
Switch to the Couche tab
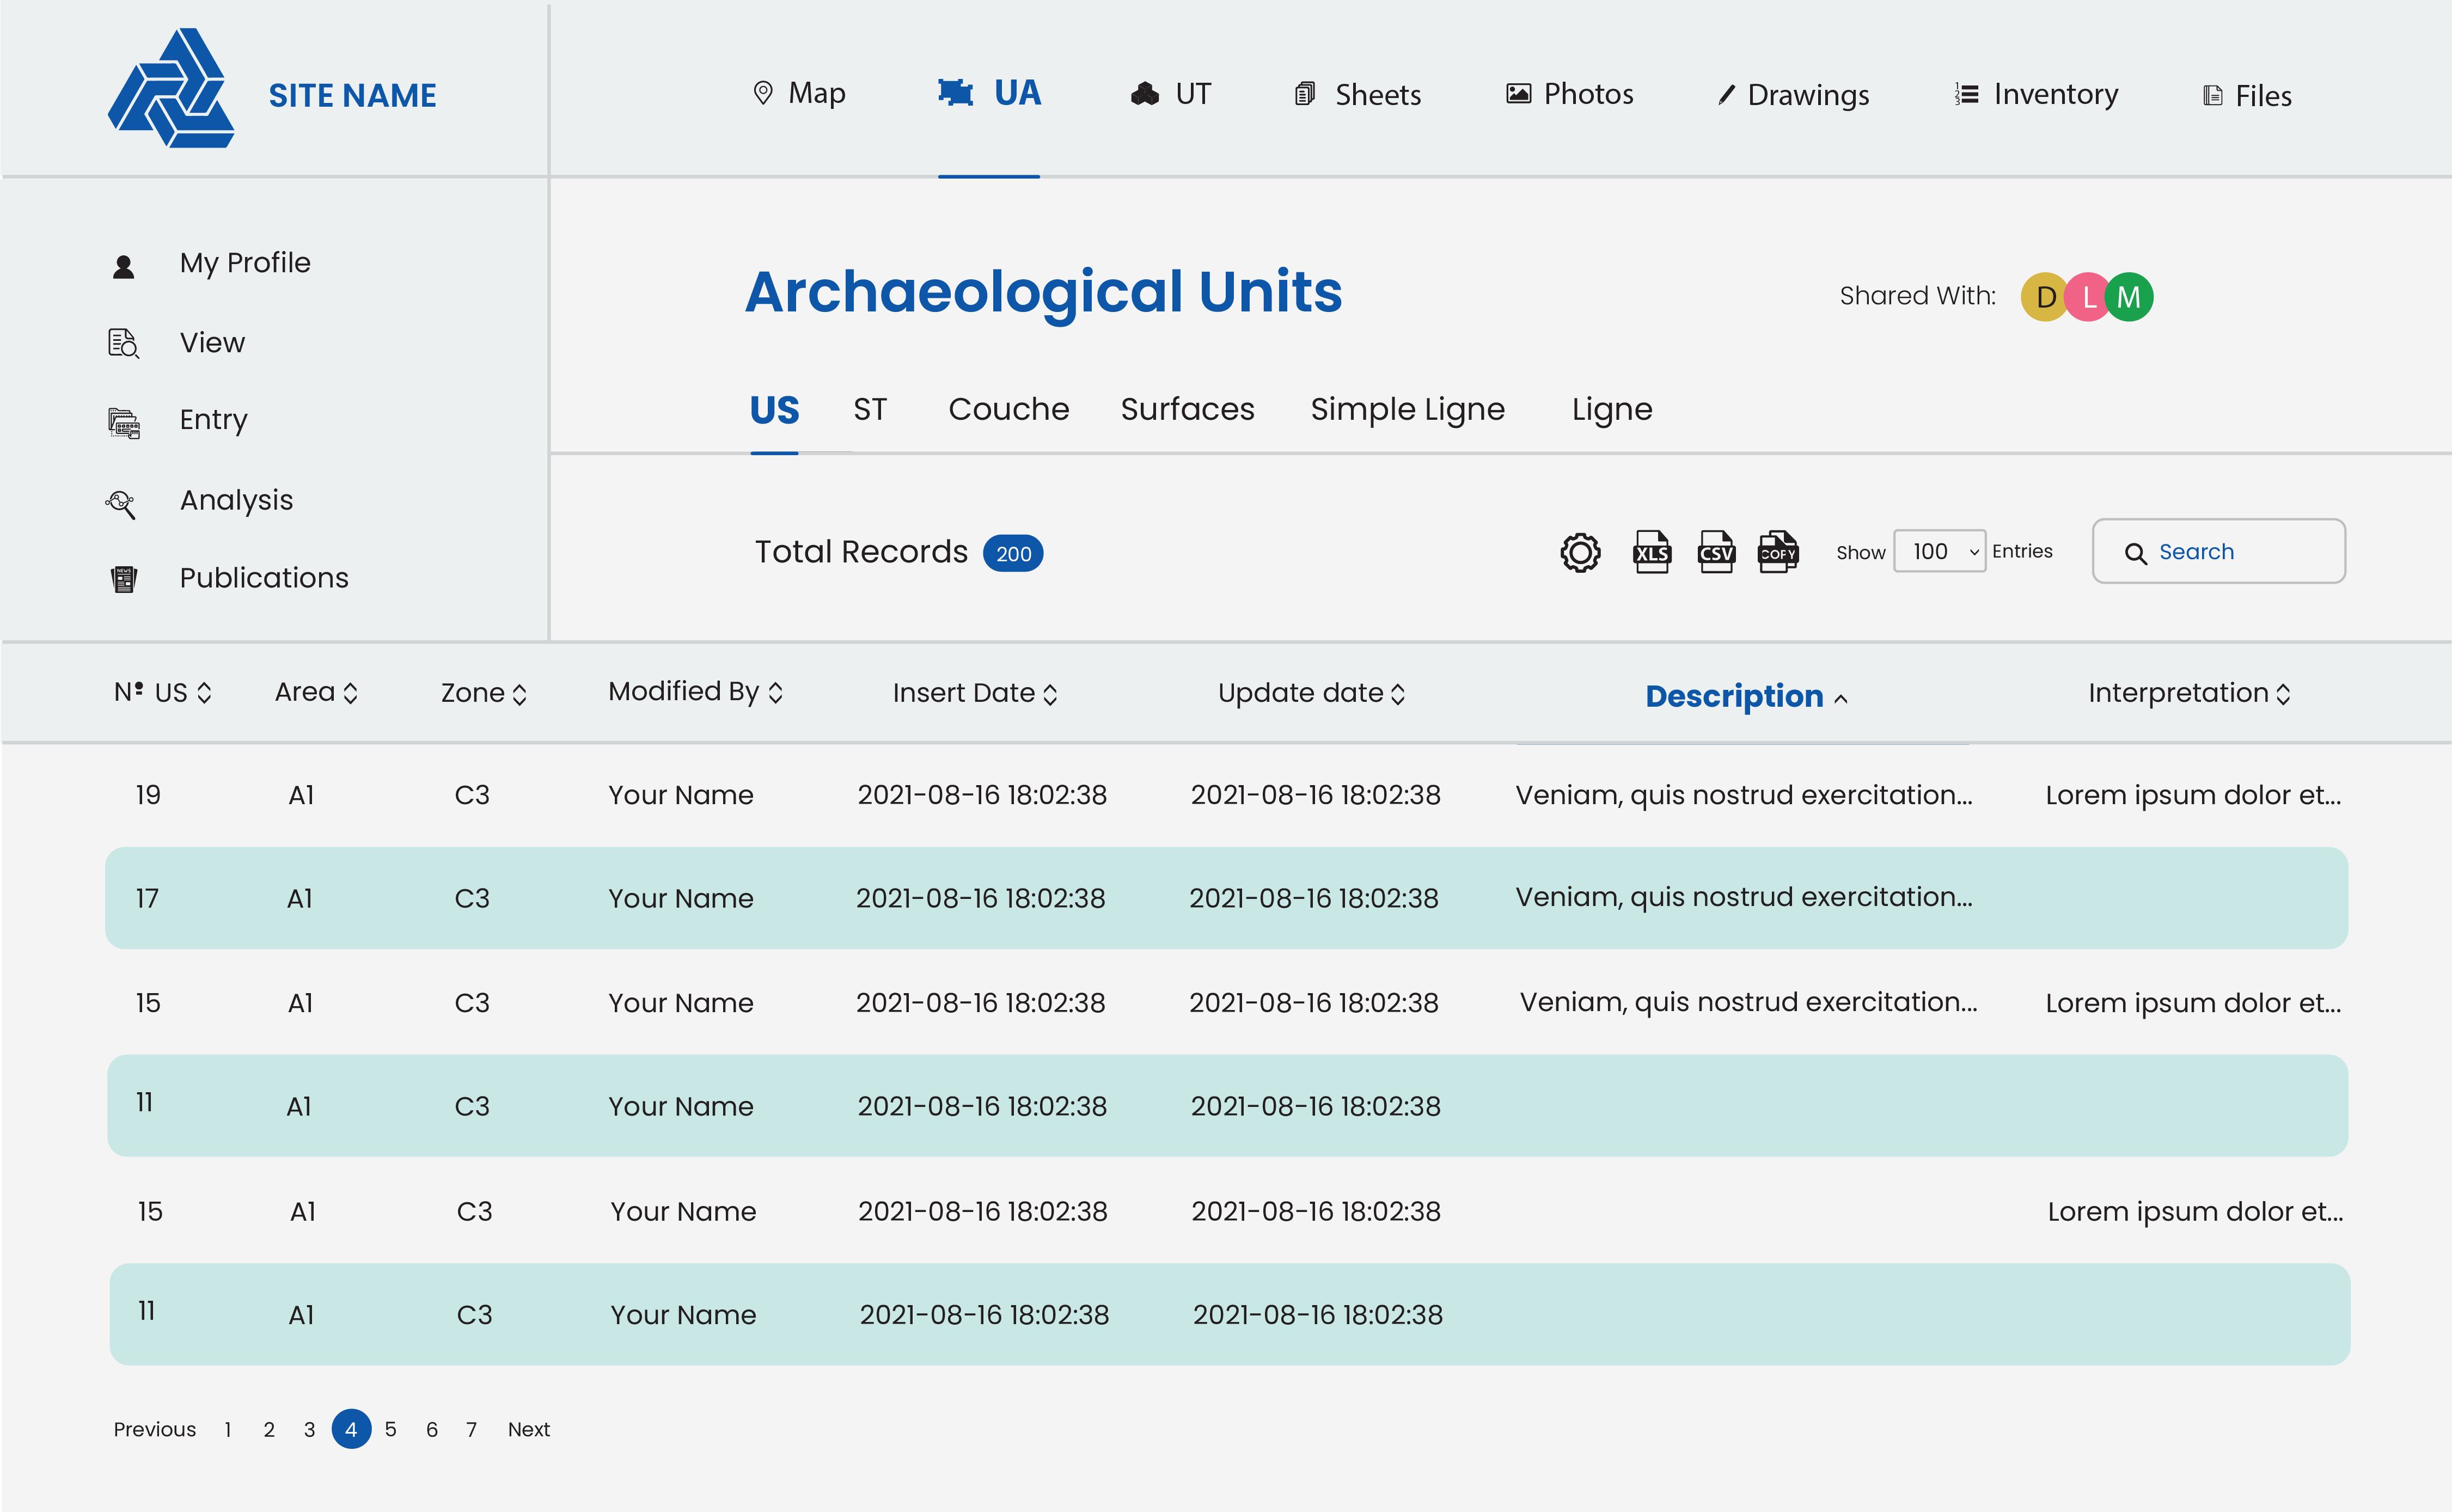(x=1008, y=409)
